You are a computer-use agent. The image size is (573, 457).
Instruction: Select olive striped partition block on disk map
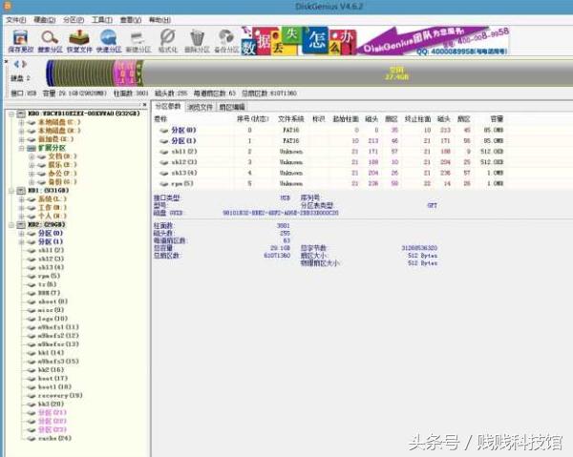click(x=84, y=73)
